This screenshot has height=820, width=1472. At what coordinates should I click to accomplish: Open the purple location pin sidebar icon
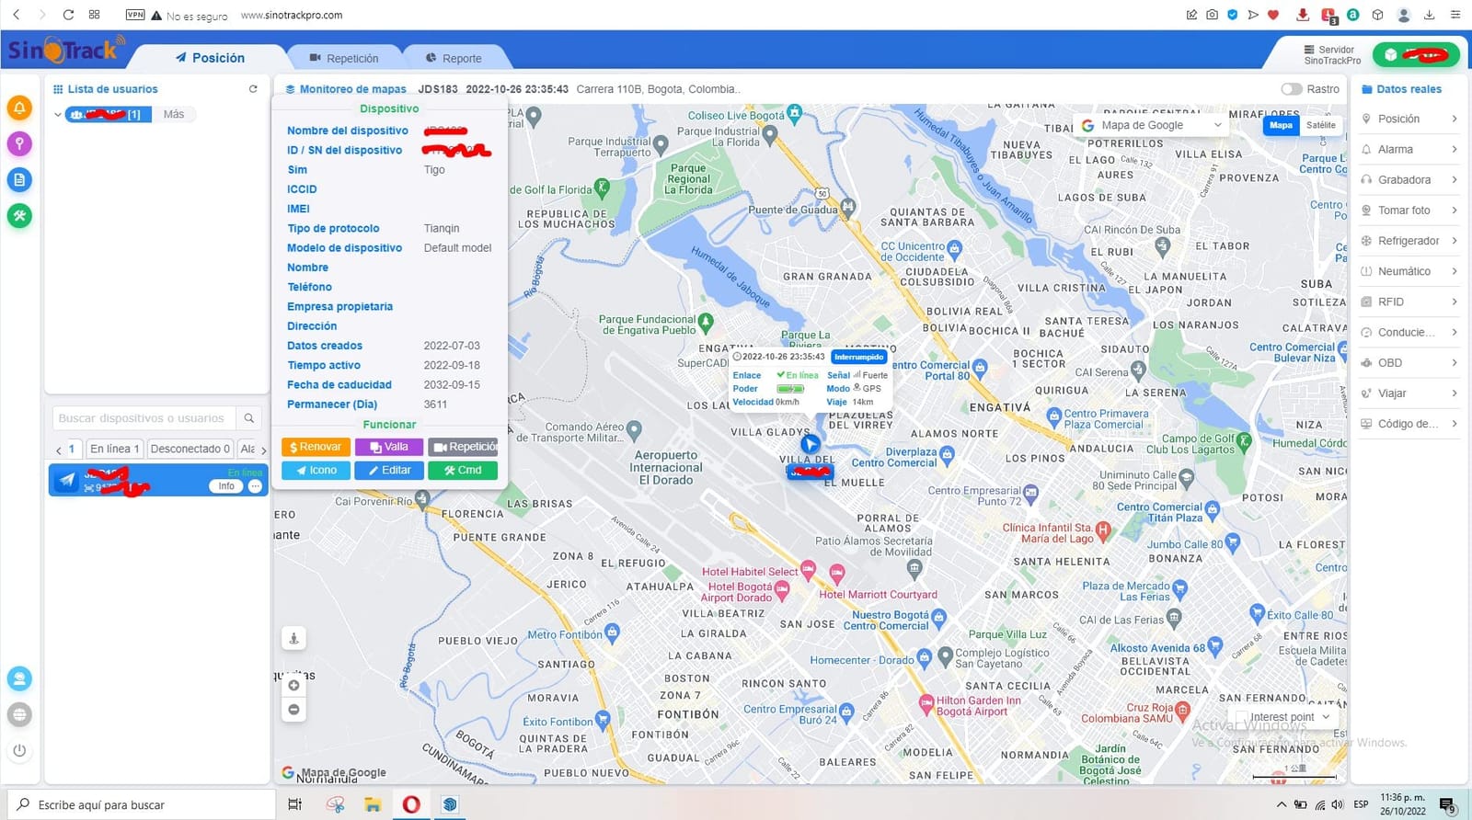[19, 143]
